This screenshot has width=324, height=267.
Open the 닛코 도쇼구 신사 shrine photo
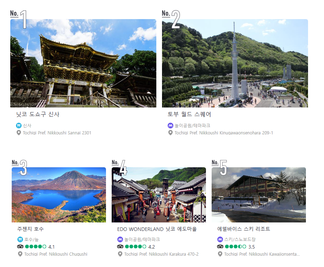[x=83, y=63]
